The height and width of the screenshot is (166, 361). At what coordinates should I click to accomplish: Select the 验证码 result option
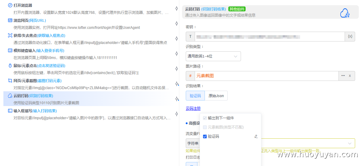click(195, 96)
